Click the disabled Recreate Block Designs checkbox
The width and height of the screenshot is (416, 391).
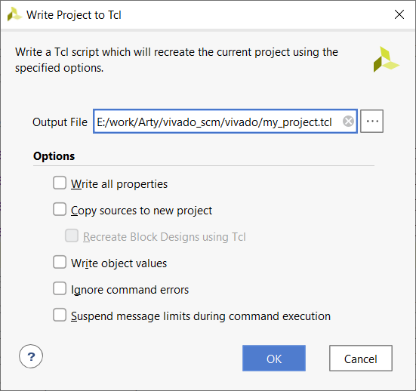pos(72,236)
